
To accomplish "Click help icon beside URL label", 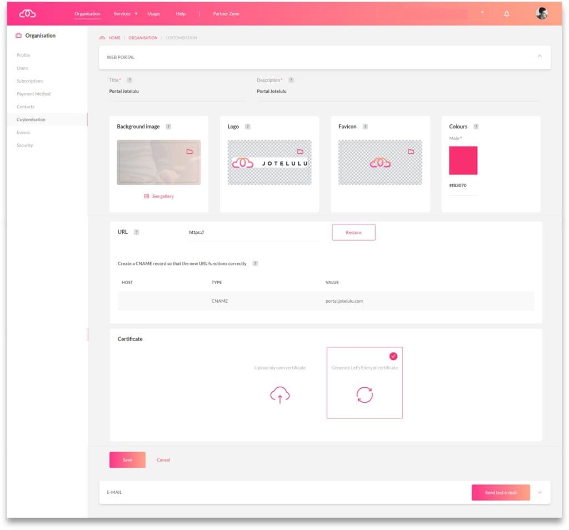I will 136,232.
